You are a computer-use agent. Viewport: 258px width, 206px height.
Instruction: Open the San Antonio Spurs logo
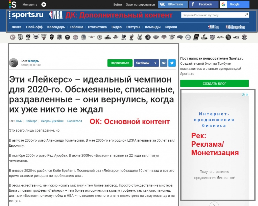click(220, 37)
